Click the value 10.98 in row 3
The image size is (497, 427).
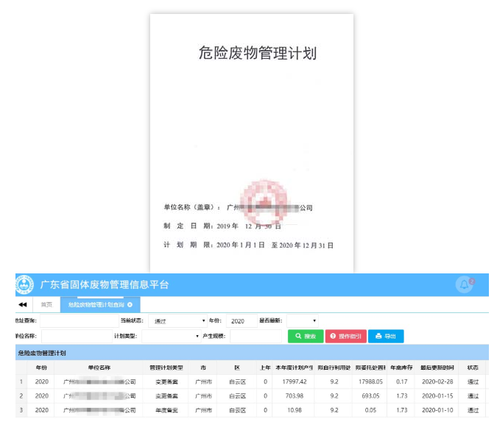coord(295,410)
